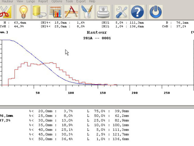Open the Hauteur menu

point(7,1)
